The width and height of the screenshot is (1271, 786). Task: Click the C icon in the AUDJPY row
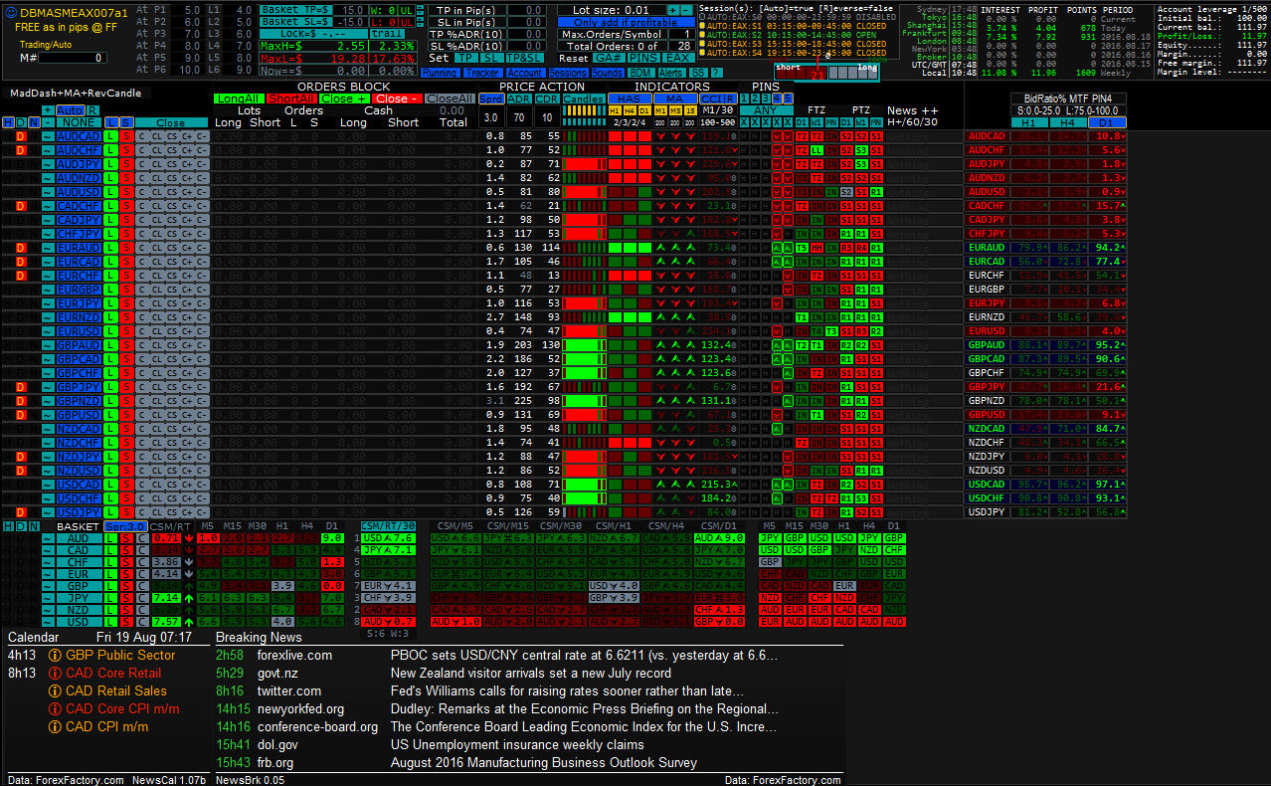[142, 163]
